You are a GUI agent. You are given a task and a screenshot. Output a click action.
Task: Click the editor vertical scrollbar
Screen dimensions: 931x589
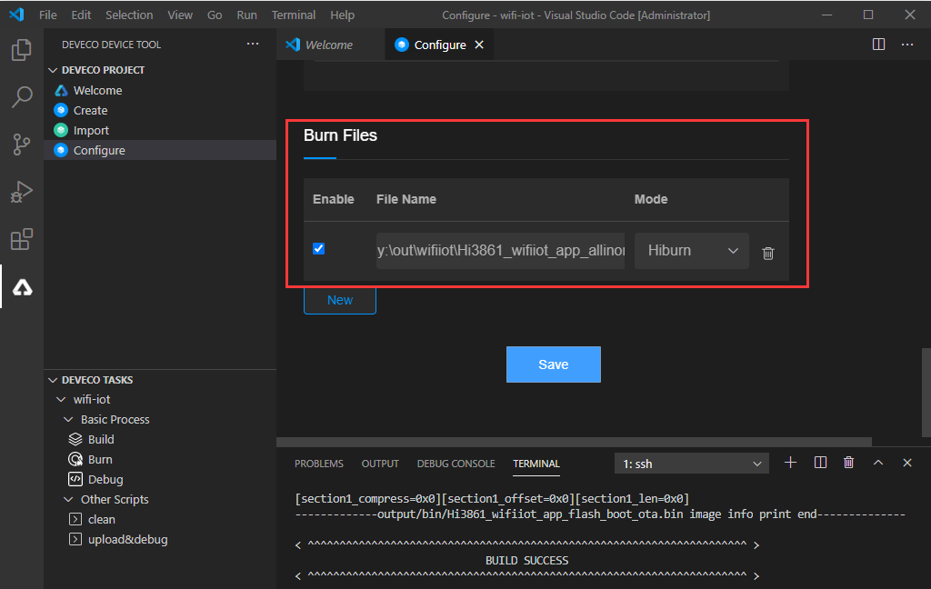[926, 392]
